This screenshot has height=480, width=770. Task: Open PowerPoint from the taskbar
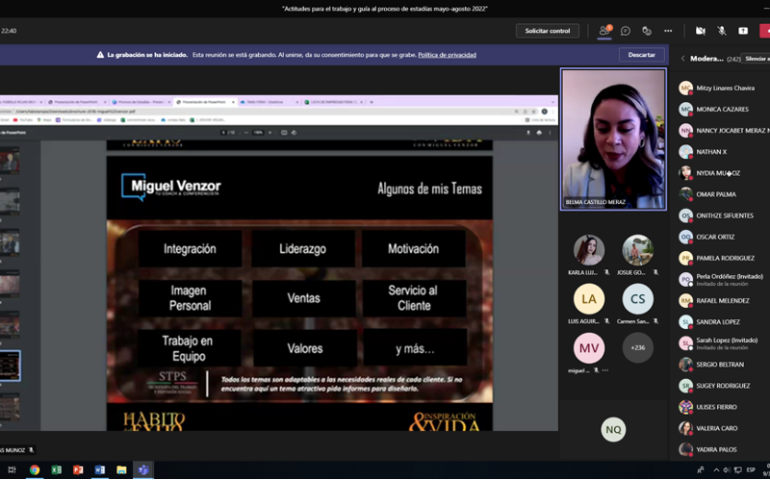pyautogui.click(x=78, y=470)
